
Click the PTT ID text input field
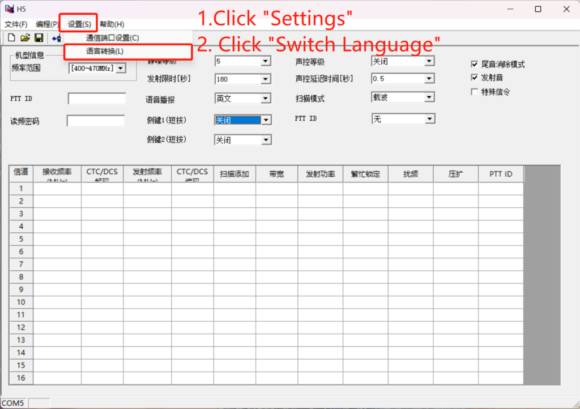tap(97, 99)
